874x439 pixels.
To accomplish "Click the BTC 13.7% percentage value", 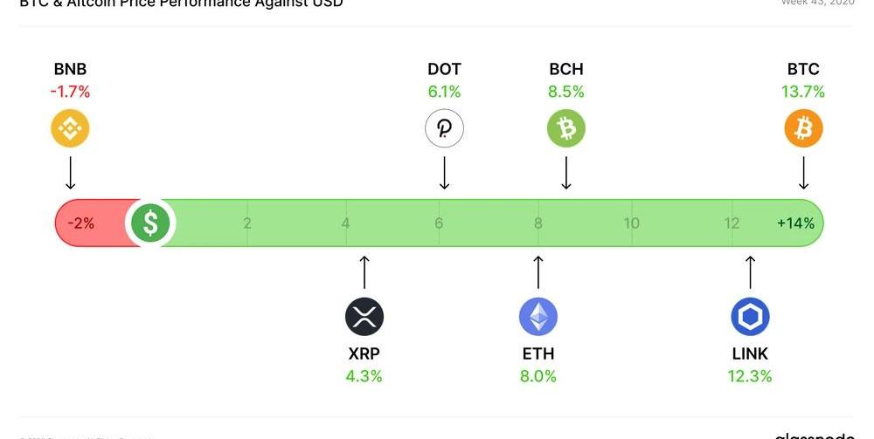I will tap(803, 92).
